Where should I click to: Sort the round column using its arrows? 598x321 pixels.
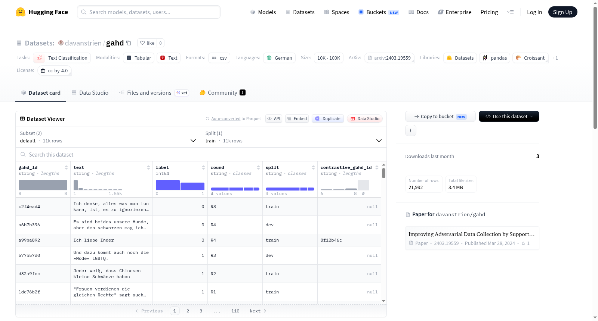[x=258, y=167]
